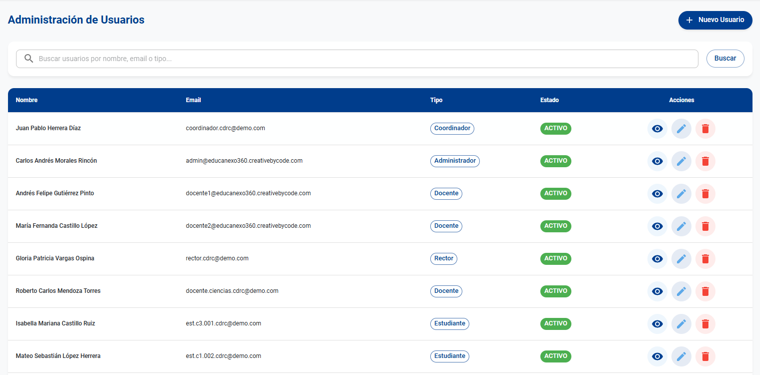Click the Nombre column header
The image size is (760, 375).
click(x=27, y=100)
